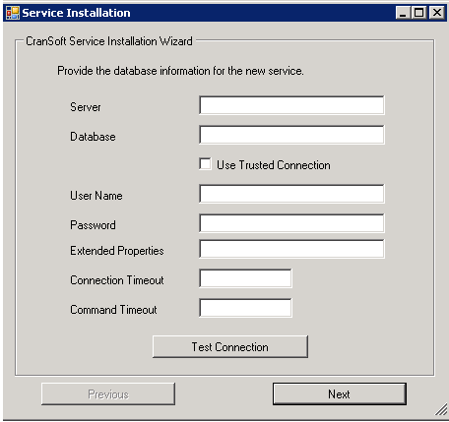Select the Database input box

tap(291, 135)
